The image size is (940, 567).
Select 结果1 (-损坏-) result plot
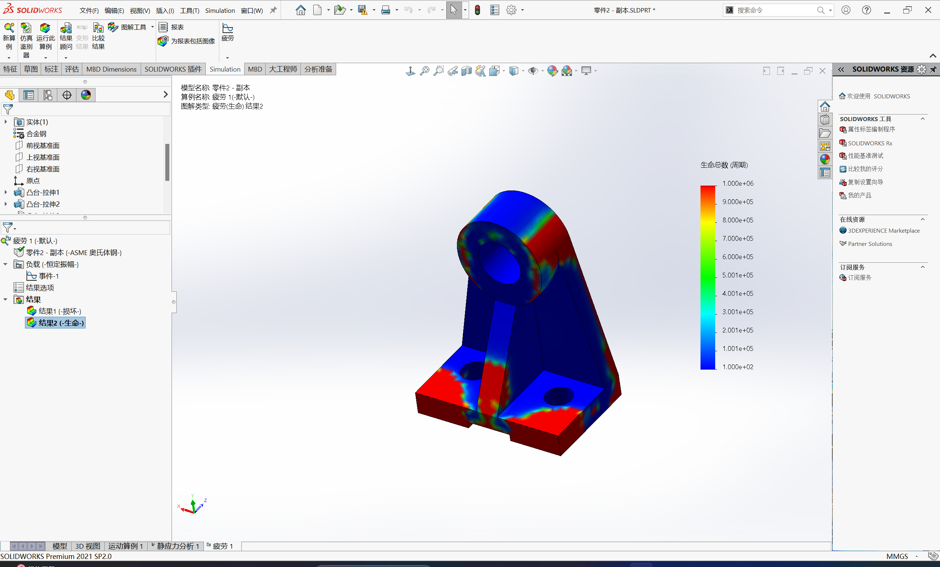pyautogui.click(x=60, y=311)
